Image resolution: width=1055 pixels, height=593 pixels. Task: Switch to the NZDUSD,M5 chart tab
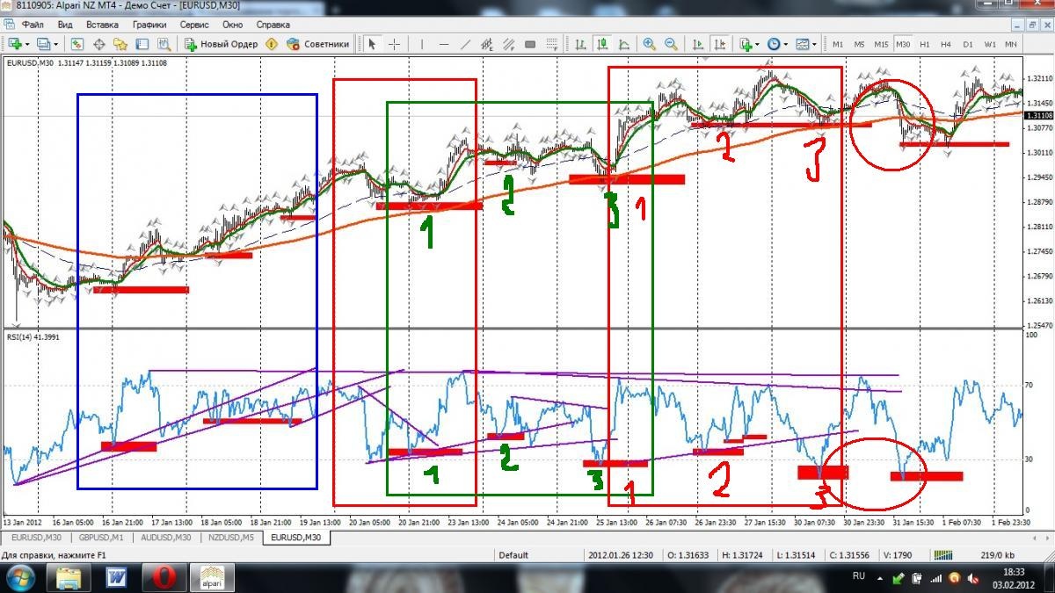232,538
